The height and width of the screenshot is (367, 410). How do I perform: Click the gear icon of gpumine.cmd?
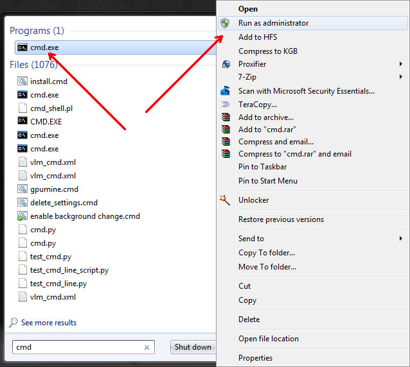coord(22,189)
